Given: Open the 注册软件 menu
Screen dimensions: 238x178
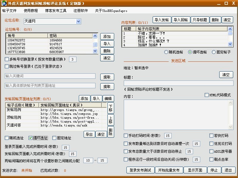Looking at the screenshot, I should click(x=81, y=11).
